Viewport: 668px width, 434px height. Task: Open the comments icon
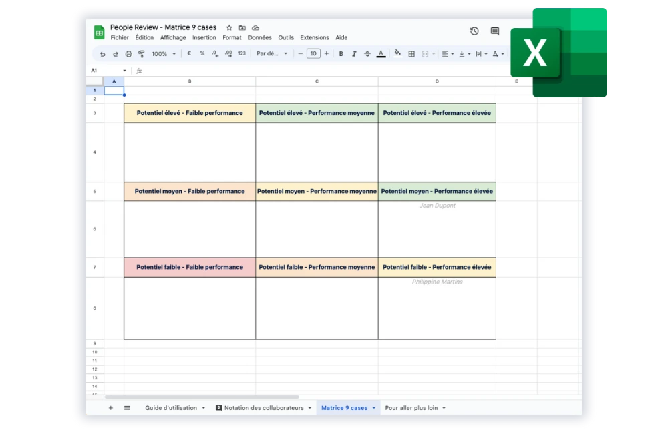point(494,31)
